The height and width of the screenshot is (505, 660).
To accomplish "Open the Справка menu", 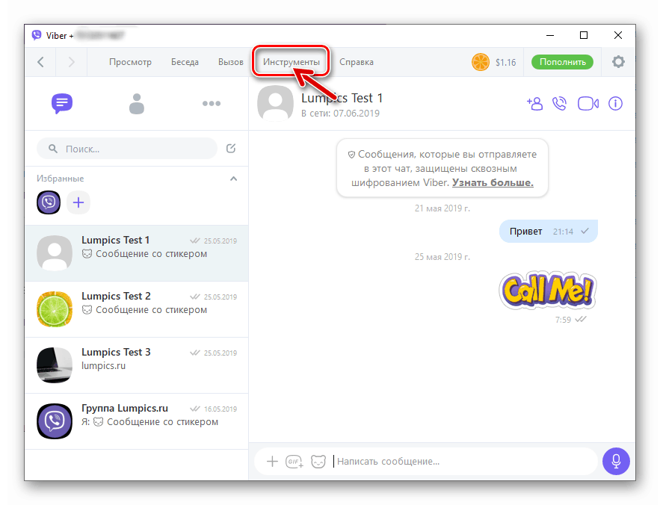I will tap(357, 62).
